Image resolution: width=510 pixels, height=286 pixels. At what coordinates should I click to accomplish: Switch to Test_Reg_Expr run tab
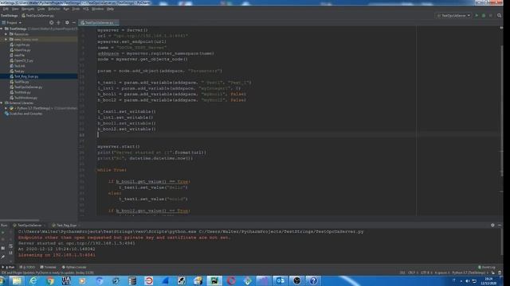tap(65, 225)
